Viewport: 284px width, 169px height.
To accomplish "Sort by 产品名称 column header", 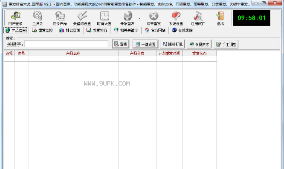I will pos(73,53).
